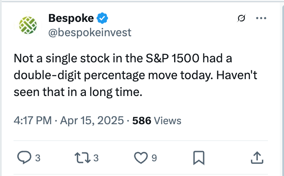
Task: Click the Bespoke display name
Action: click(71, 18)
